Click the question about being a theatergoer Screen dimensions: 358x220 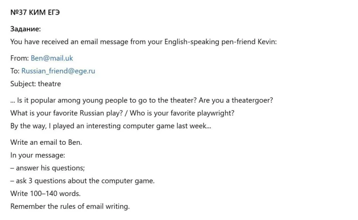pos(236,100)
